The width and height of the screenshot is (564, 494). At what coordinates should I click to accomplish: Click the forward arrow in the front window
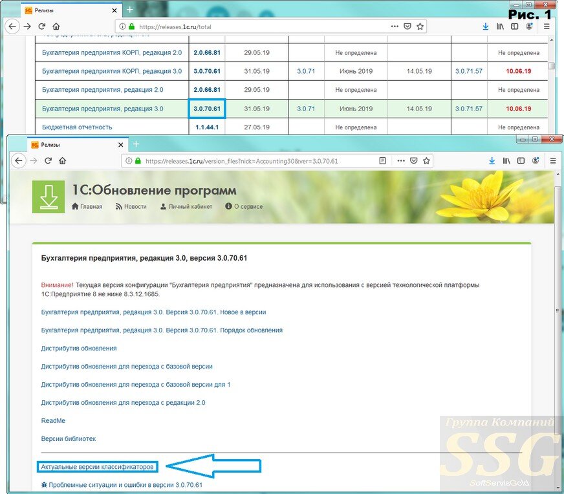click(x=34, y=161)
